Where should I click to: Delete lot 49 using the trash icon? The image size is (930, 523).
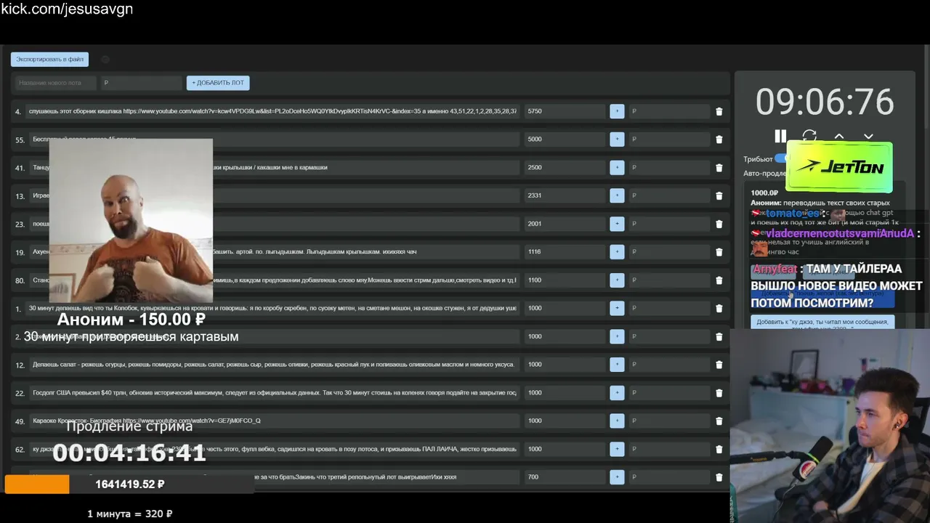coord(719,421)
